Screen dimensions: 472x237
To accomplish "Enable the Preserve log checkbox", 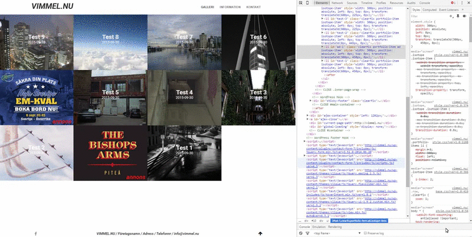I will point(365,233).
